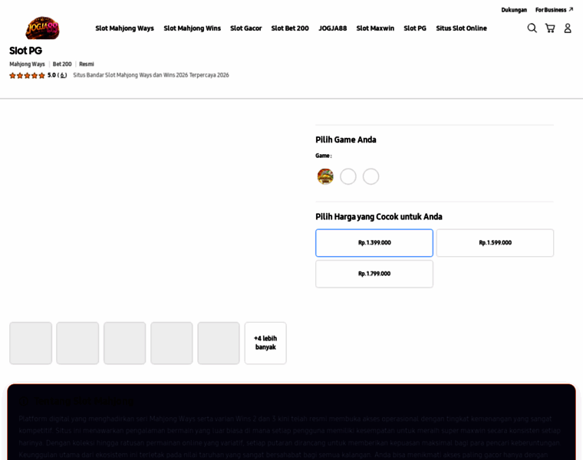Click the Mahjong Ways tag
The image size is (583, 460).
click(x=27, y=64)
